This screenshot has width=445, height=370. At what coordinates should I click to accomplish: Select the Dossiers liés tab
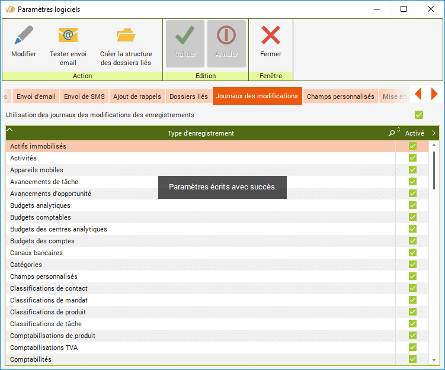188,96
